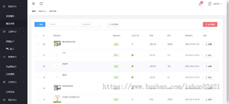Click the blue 添加 add button
229x104 pixels.
coord(40,24)
